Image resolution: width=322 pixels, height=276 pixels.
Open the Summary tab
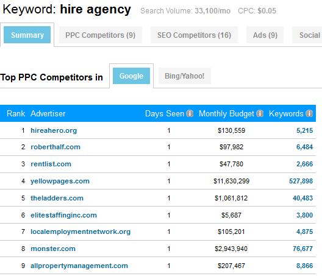[x=27, y=35]
